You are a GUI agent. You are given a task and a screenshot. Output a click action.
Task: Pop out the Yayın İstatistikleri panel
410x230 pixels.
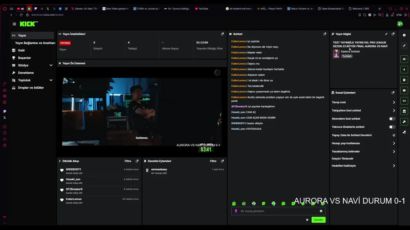(222, 34)
